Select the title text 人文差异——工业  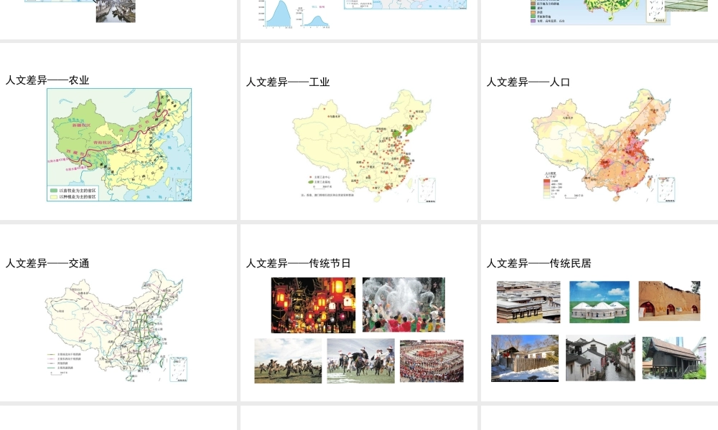(x=288, y=82)
